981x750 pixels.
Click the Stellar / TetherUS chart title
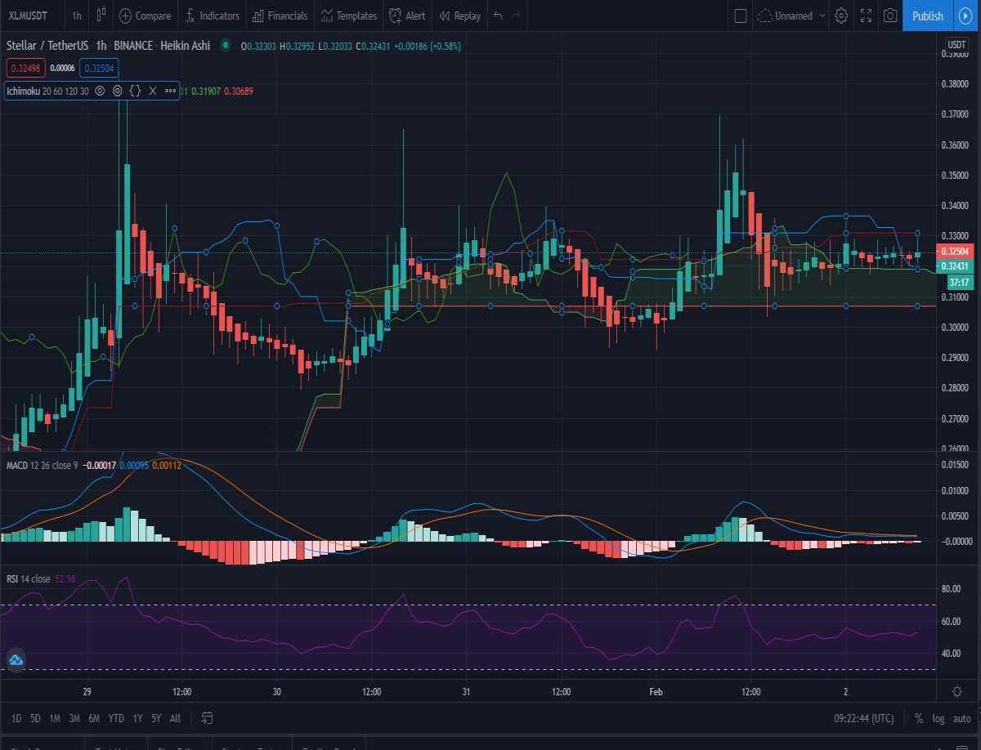[47, 47]
